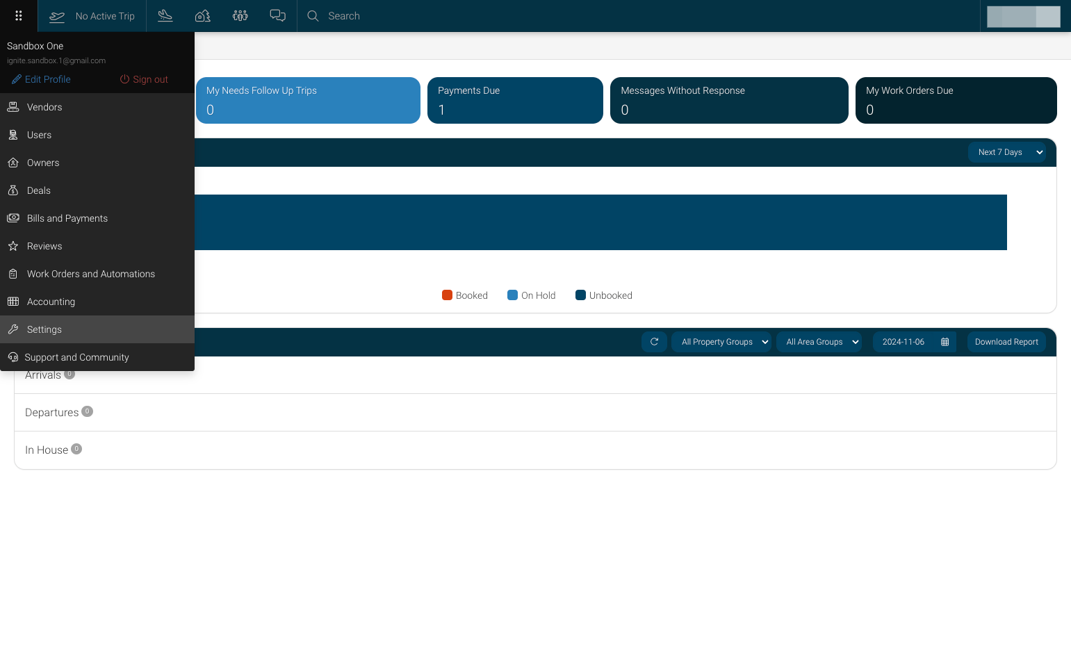Viewport: 1071px width, 649px height.
Task: Click the Support and Community headset icon
Action: point(13,357)
